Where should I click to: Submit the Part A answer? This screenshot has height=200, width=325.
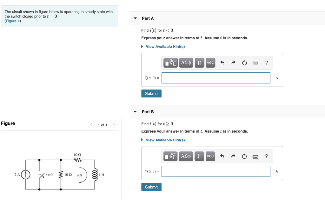tap(151, 93)
